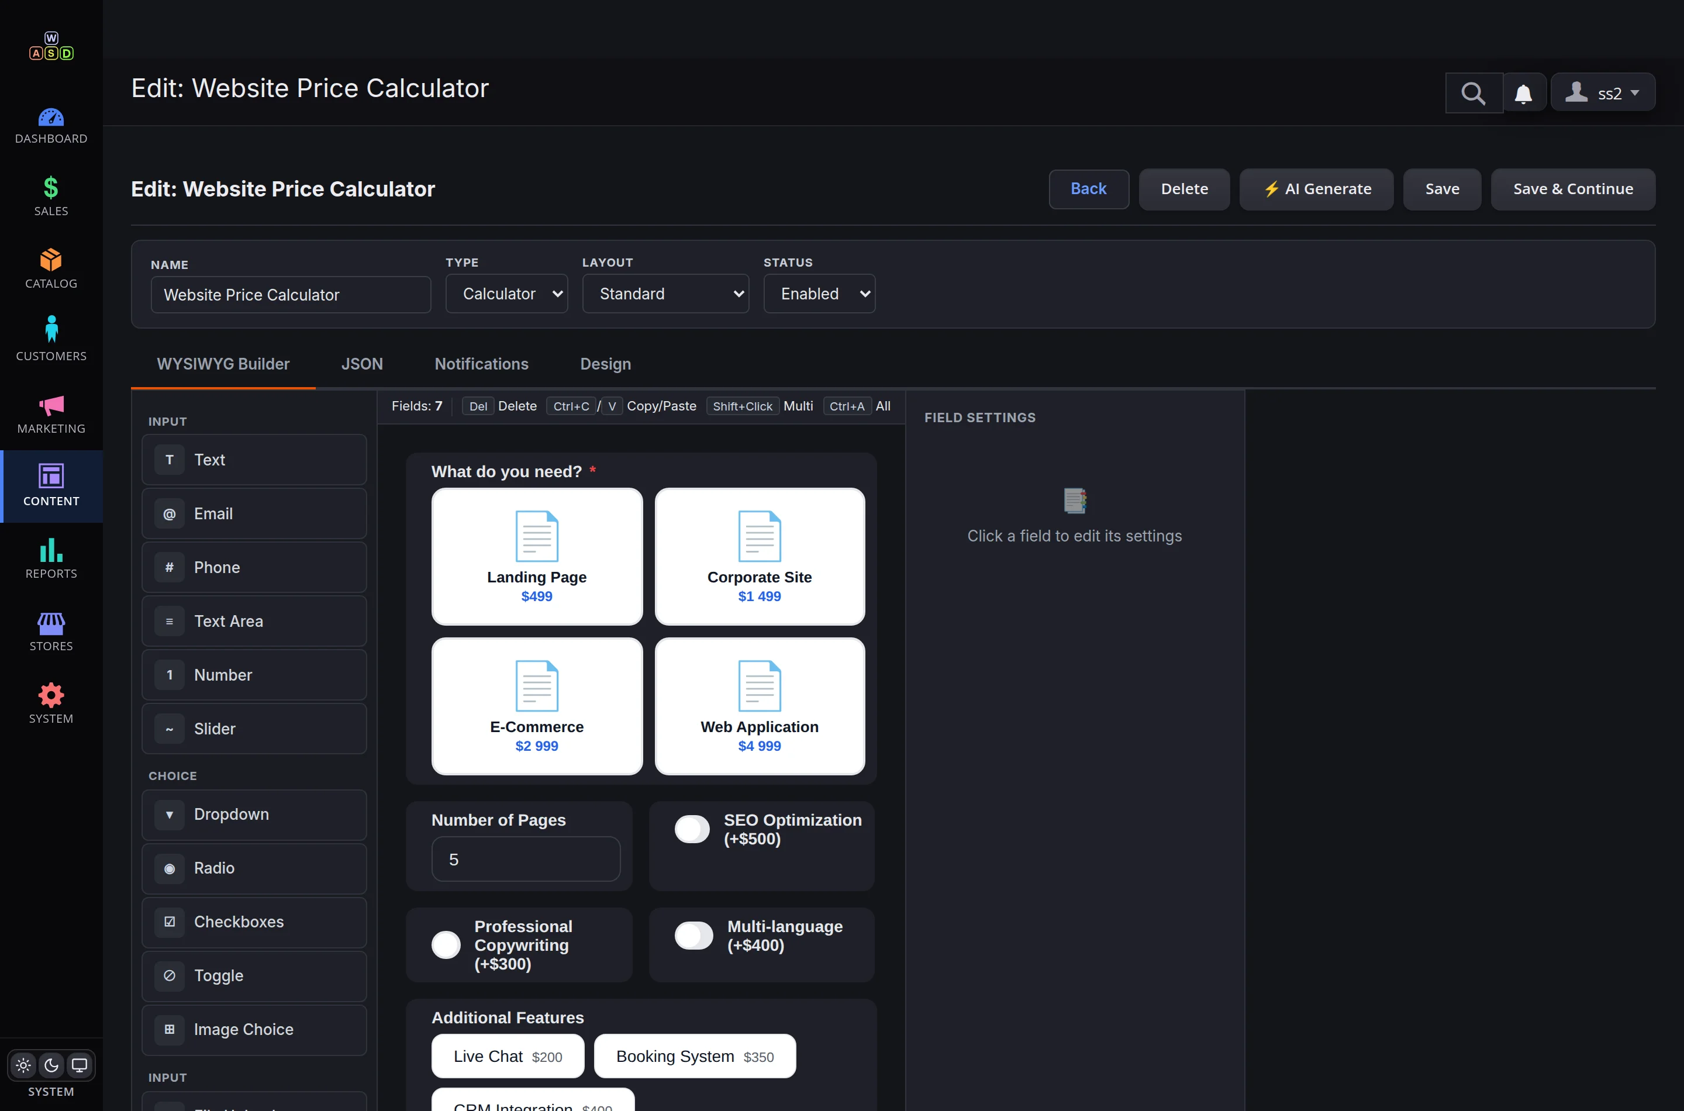This screenshot has width=1684, height=1111.
Task: Toggle Professional Copywriting option
Action: click(446, 944)
